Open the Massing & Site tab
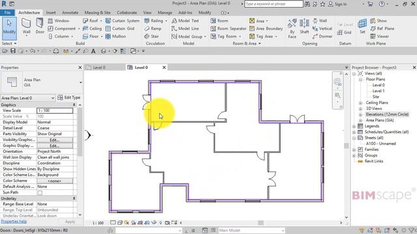 point(97,12)
